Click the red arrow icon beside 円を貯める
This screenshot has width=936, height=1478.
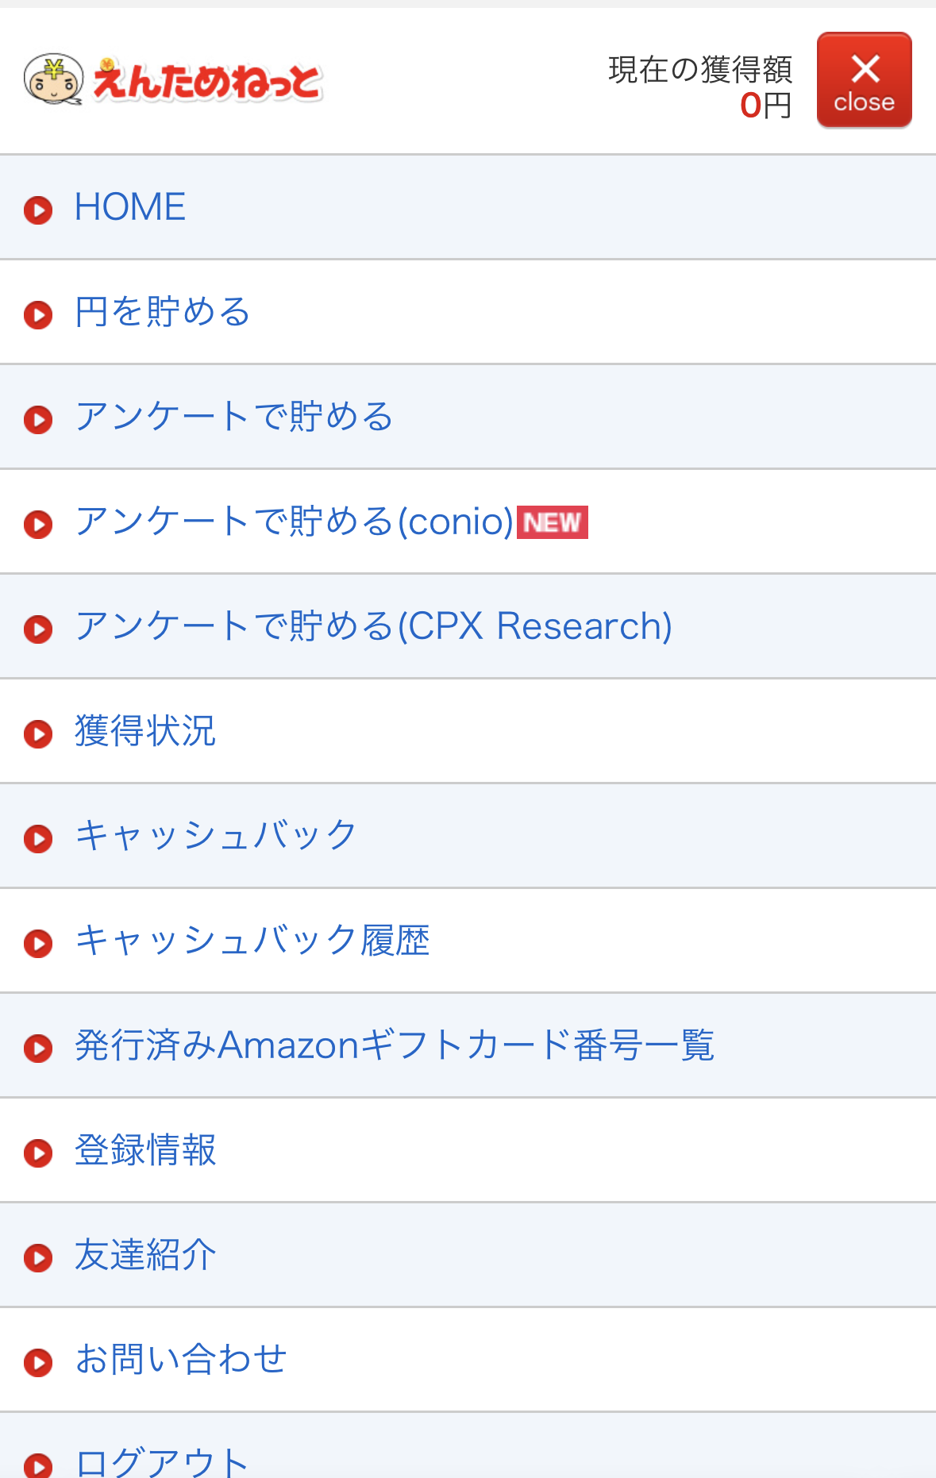click(x=38, y=315)
